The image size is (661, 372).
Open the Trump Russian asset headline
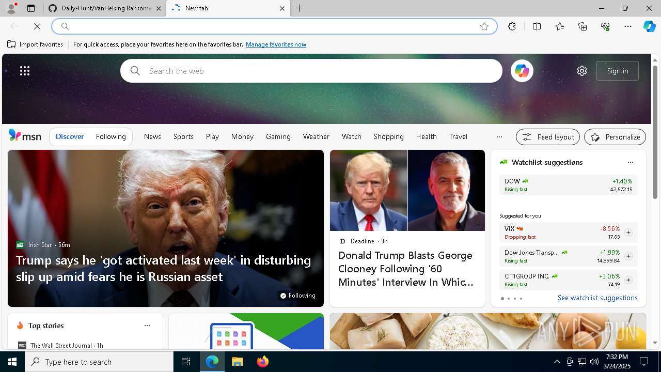163,268
